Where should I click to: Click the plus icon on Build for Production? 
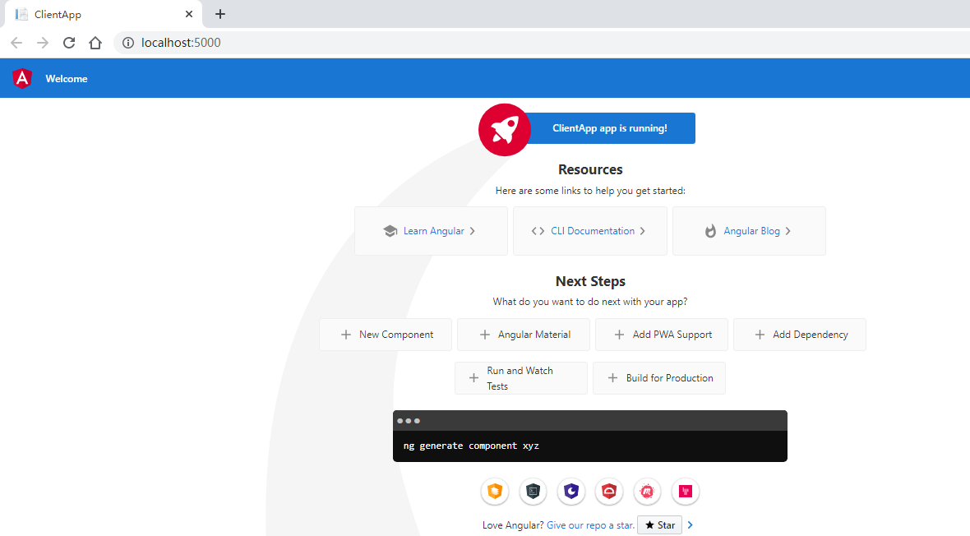click(x=612, y=377)
